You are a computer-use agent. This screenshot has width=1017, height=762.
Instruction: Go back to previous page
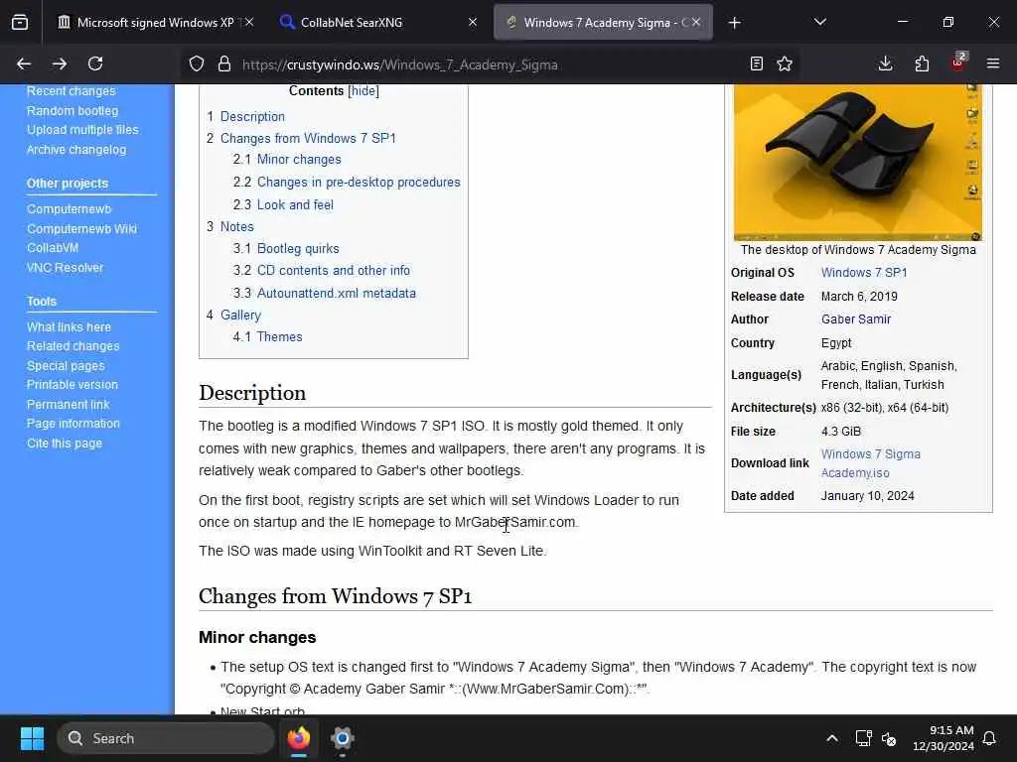point(24,63)
